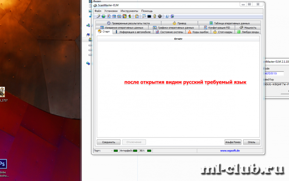This screenshot has height=181, width=289.
Task: Open the Инструменты menu
Action: point(129,11)
